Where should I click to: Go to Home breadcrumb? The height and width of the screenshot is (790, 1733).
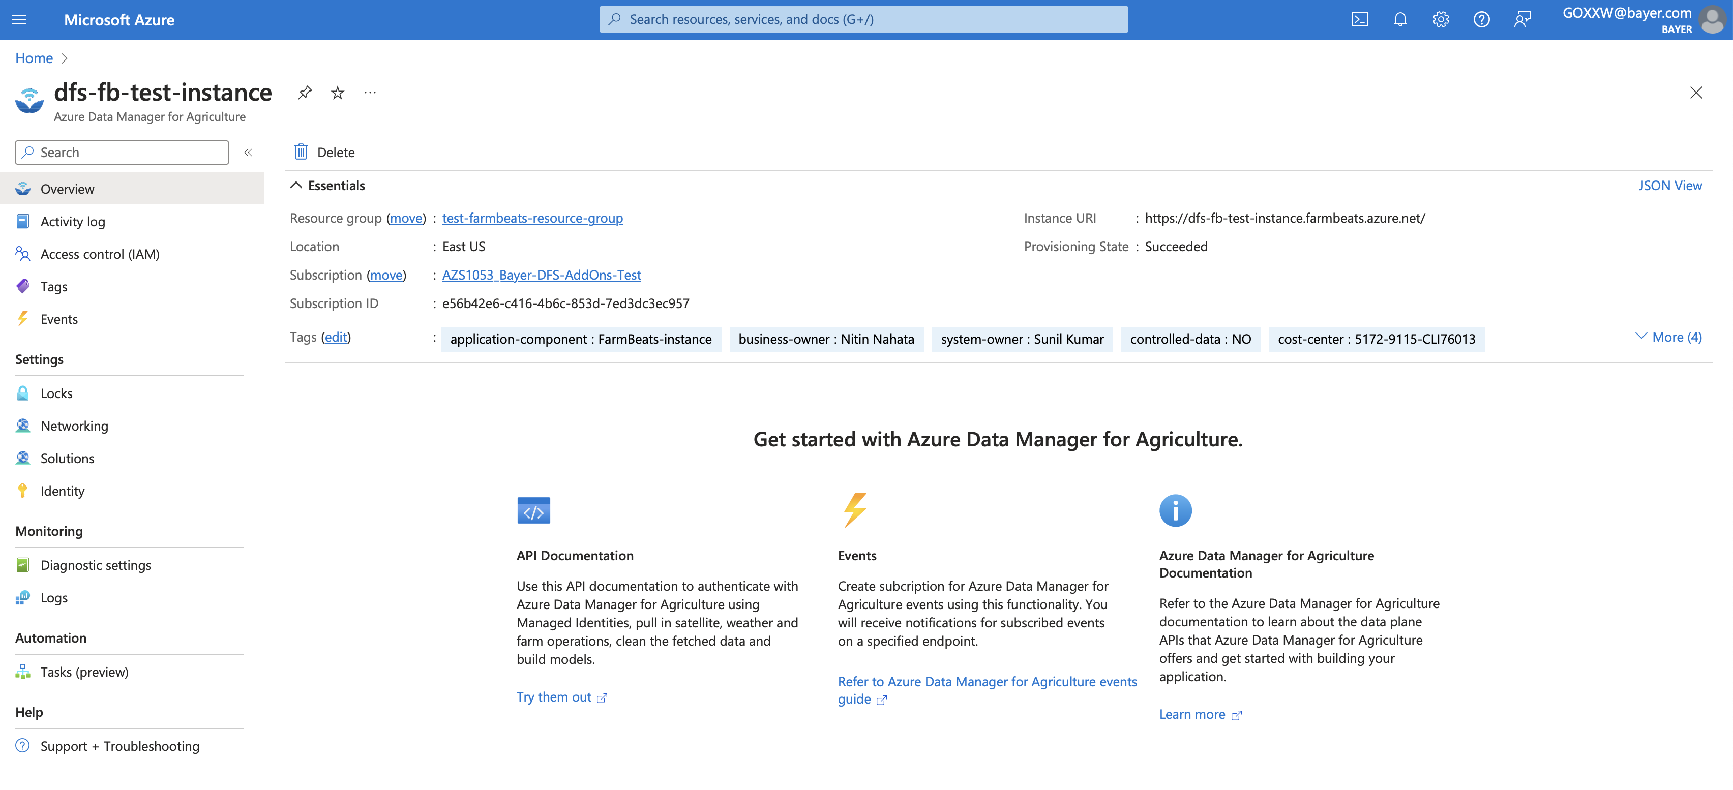tap(34, 58)
